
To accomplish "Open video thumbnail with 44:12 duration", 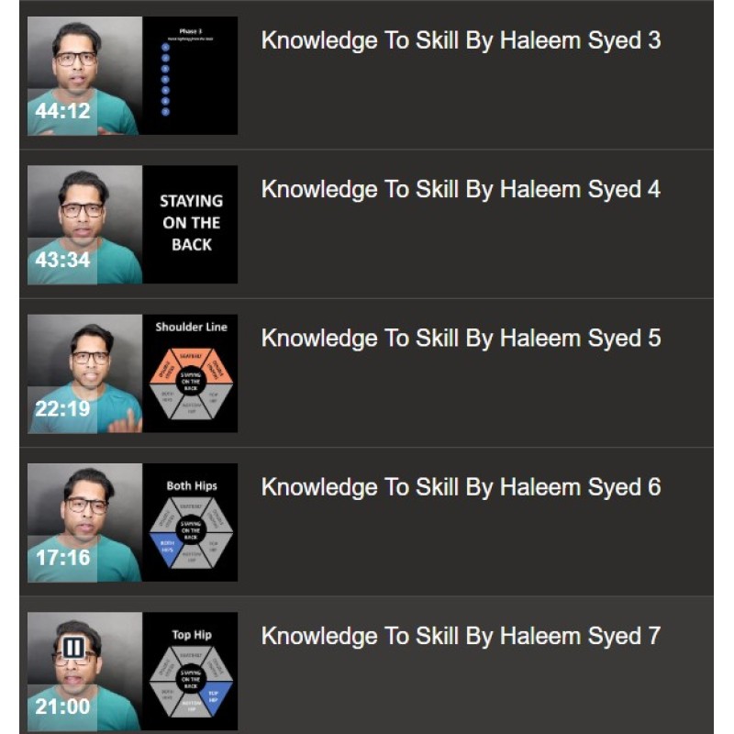I will (x=132, y=76).
